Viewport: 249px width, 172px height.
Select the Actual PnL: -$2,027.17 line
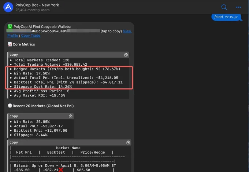[36, 126]
